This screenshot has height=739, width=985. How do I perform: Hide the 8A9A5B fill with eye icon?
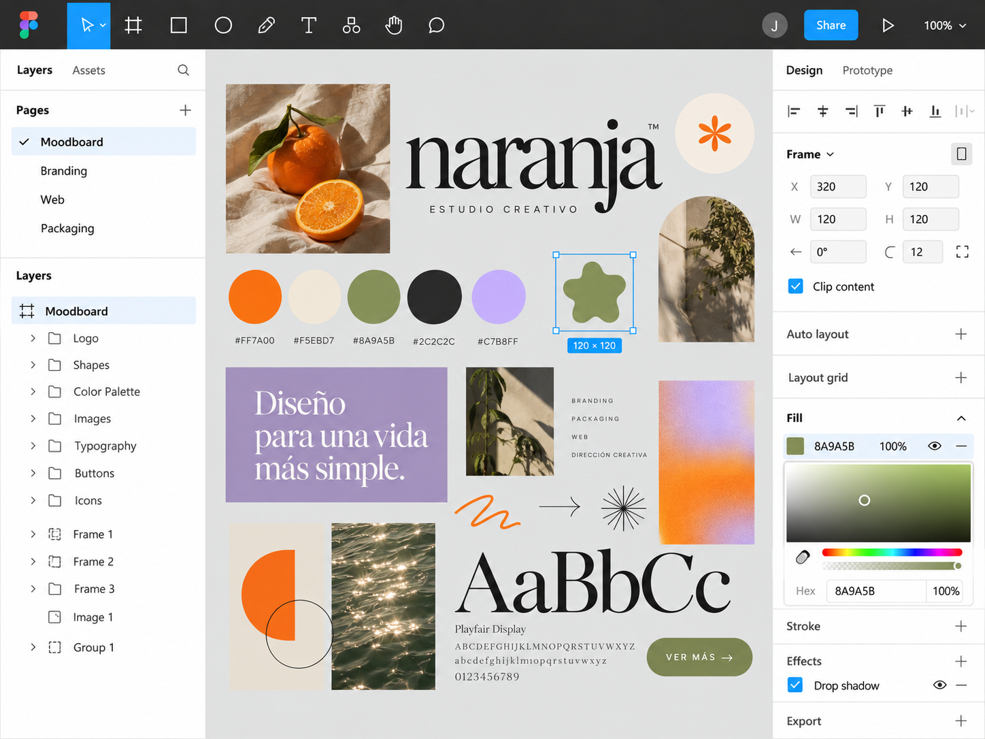(x=935, y=446)
